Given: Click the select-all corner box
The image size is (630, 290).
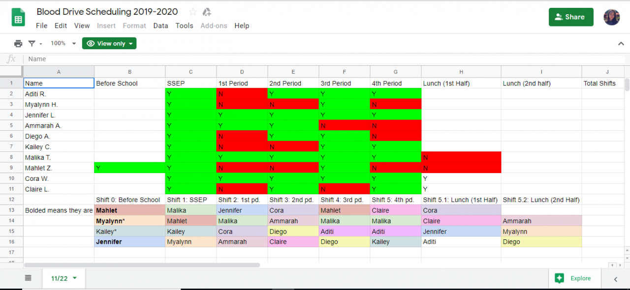Looking at the screenshot, I should click(x=11, y=72).
